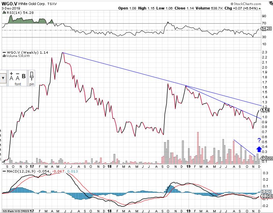Viewport: 273px width, 213px height.
Task: Click the 3-Dec-2019 date
Action: click(x=11, y=8)
